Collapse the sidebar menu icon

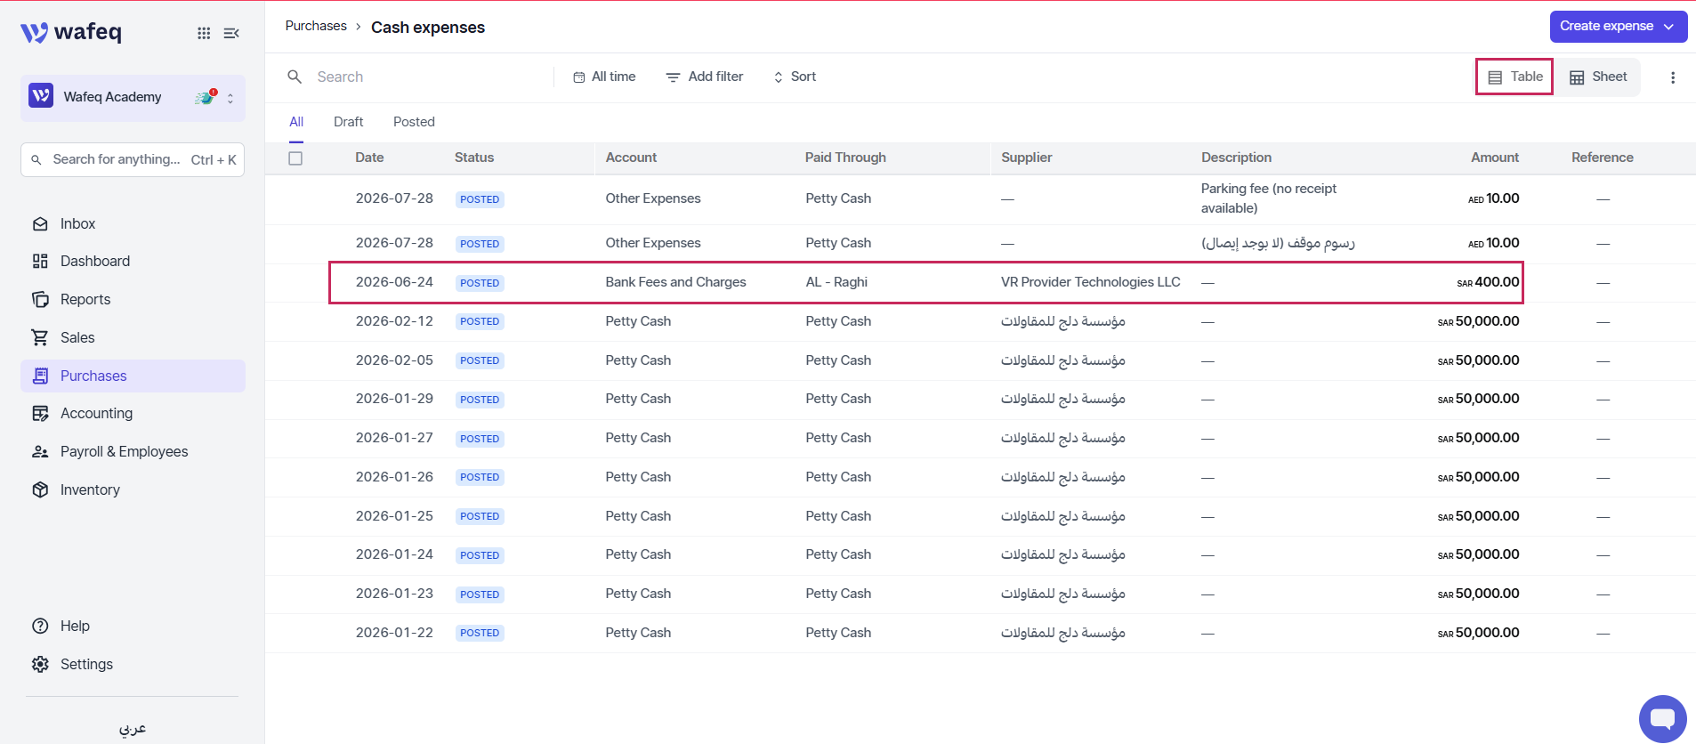pos(231,33)
